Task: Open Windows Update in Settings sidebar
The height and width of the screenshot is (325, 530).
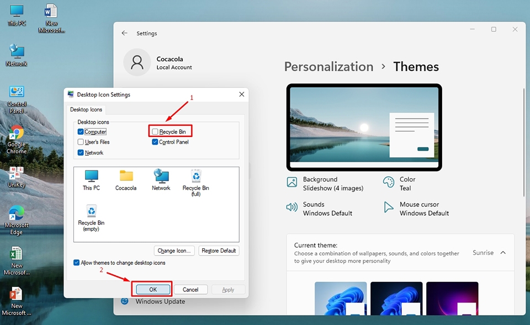Action: click(x=160, y=301)
